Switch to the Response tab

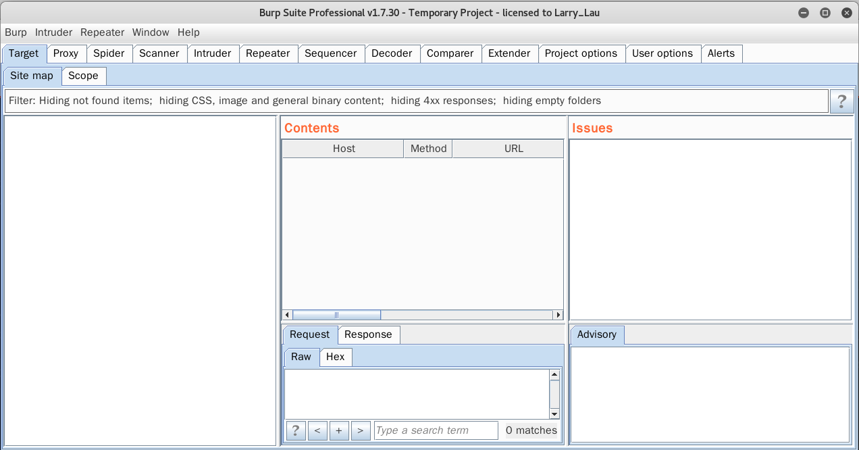pos(368,334)
